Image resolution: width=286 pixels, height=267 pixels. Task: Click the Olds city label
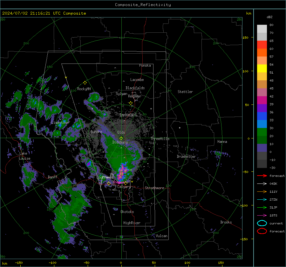tap(121, 132)
